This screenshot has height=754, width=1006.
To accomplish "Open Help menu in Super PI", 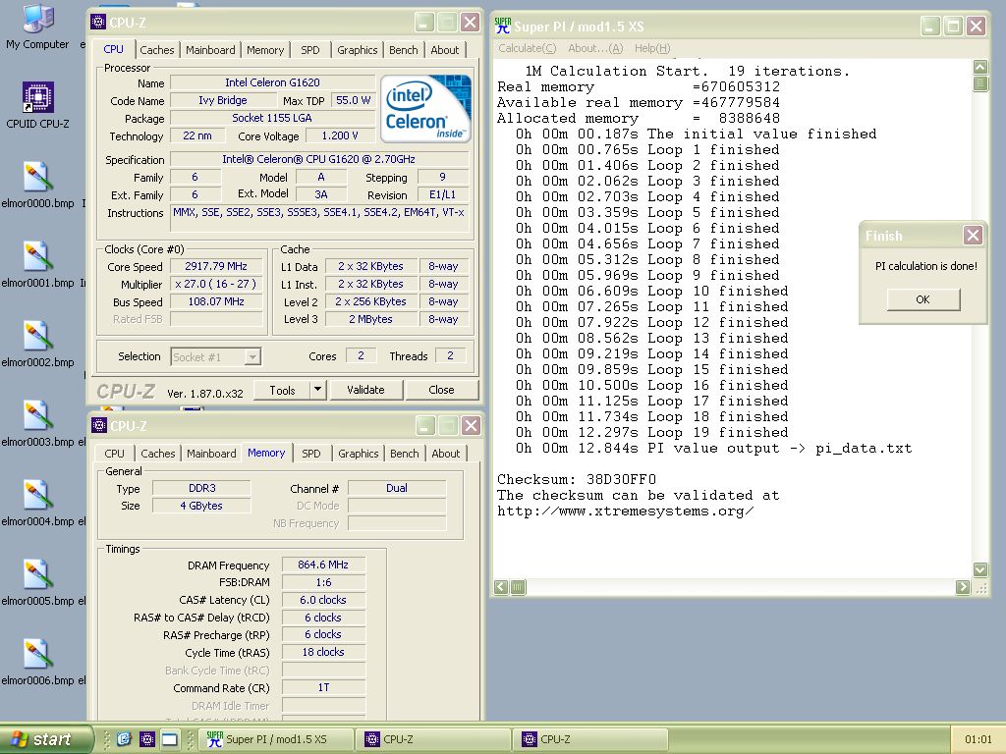I will pos(652,48).
